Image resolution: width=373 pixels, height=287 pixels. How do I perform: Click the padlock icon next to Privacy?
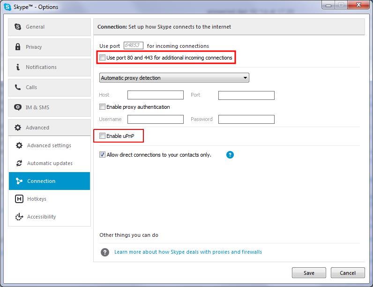tap(18, 47)
